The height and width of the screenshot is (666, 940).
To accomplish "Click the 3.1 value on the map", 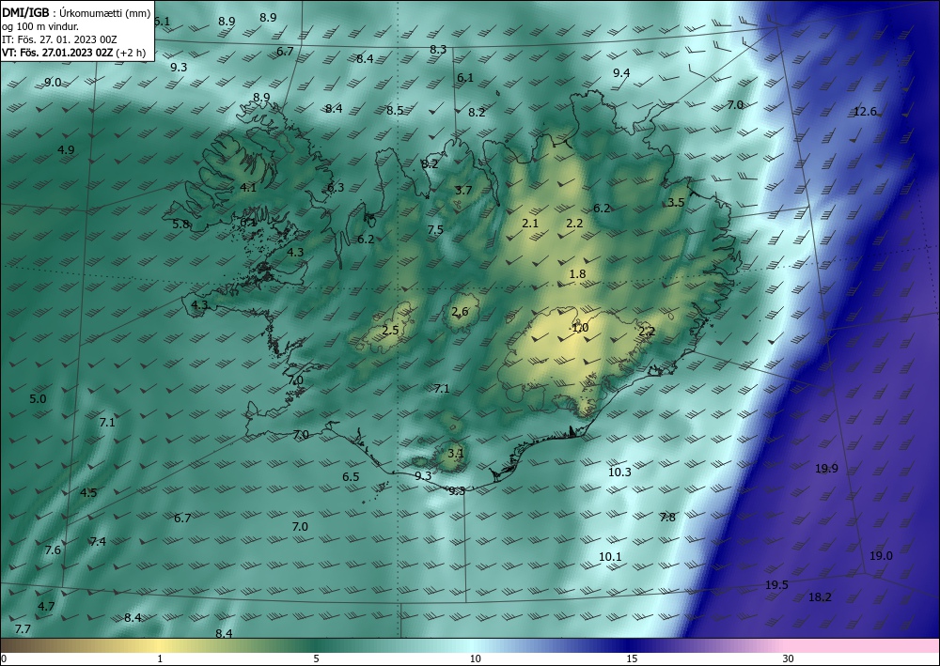I will pos(456,453).
